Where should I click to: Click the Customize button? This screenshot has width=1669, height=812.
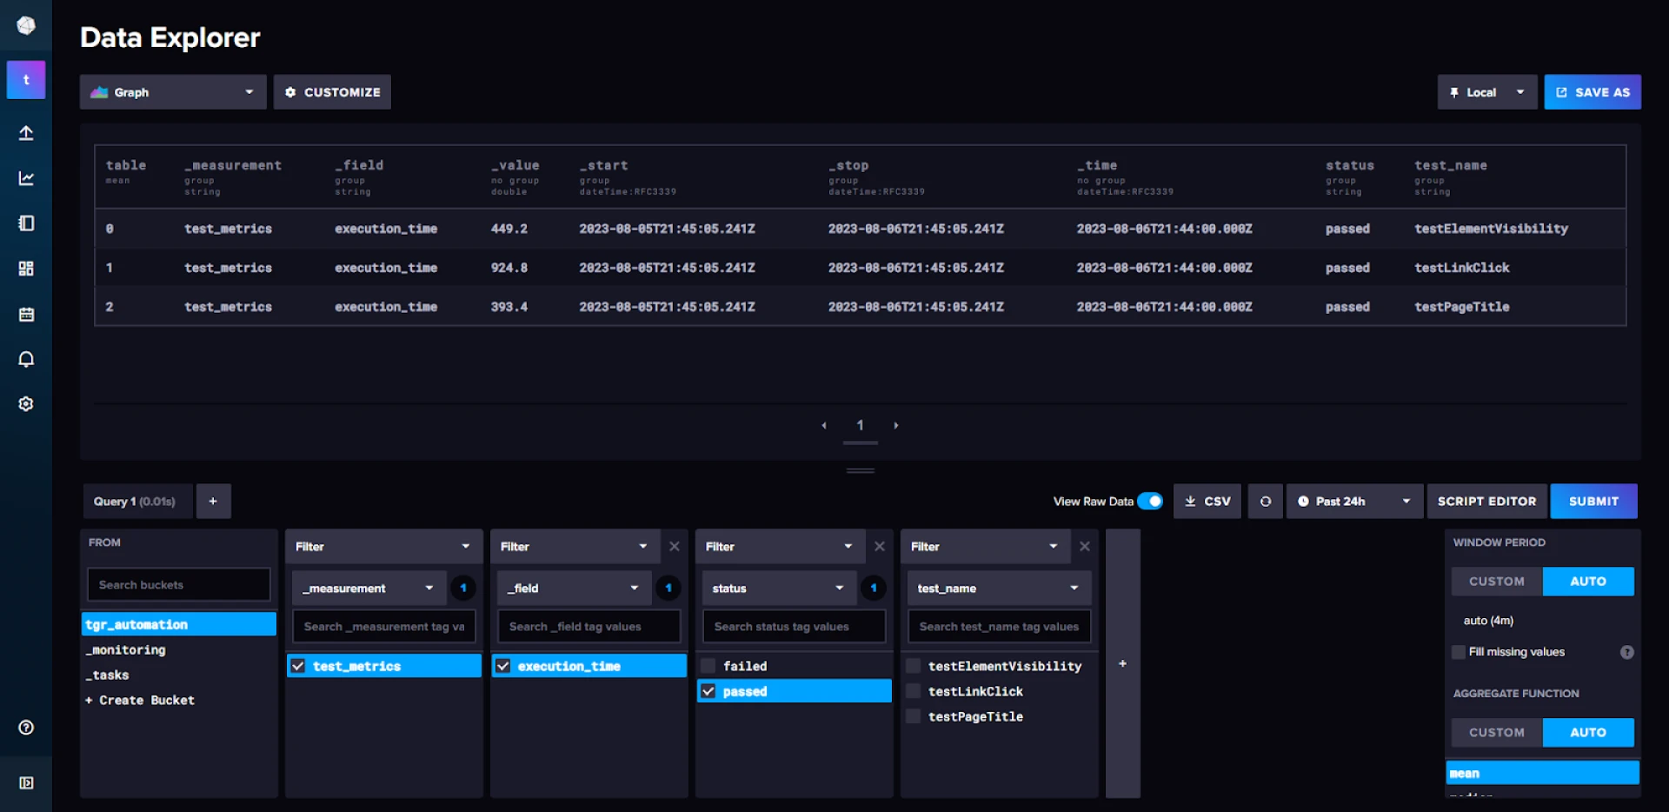coord(332,92)
